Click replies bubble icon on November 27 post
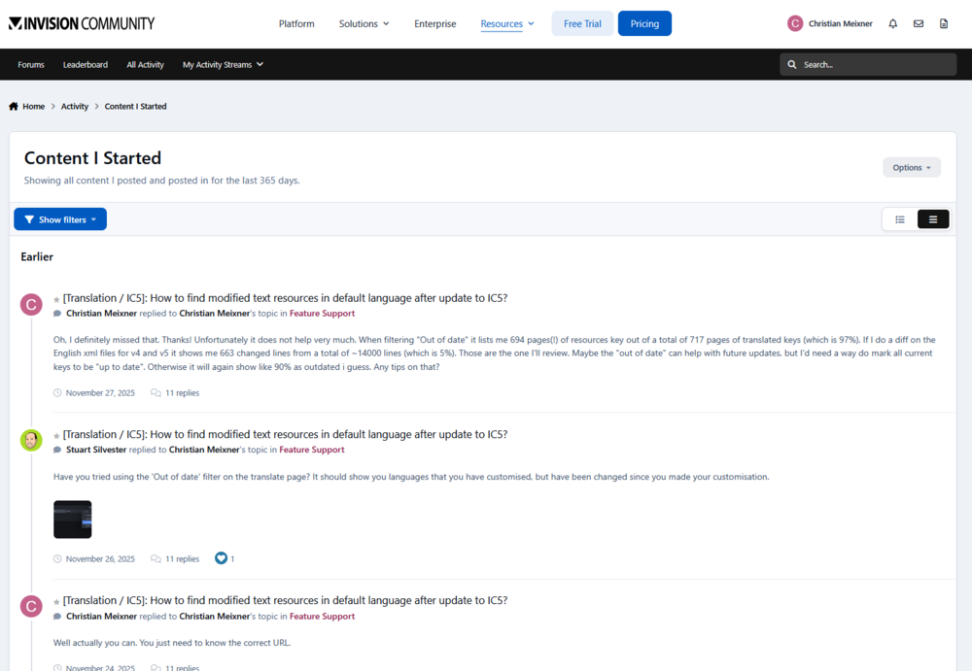972x671 pixels. point(156,393)
